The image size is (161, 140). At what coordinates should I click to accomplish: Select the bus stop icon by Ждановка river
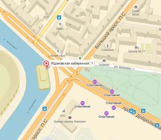point(45,109)
